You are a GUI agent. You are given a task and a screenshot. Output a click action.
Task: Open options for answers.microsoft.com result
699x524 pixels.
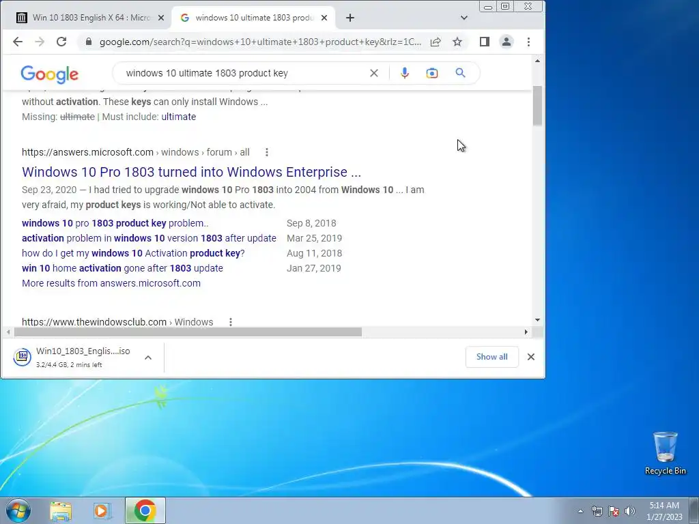coord(267,152)
